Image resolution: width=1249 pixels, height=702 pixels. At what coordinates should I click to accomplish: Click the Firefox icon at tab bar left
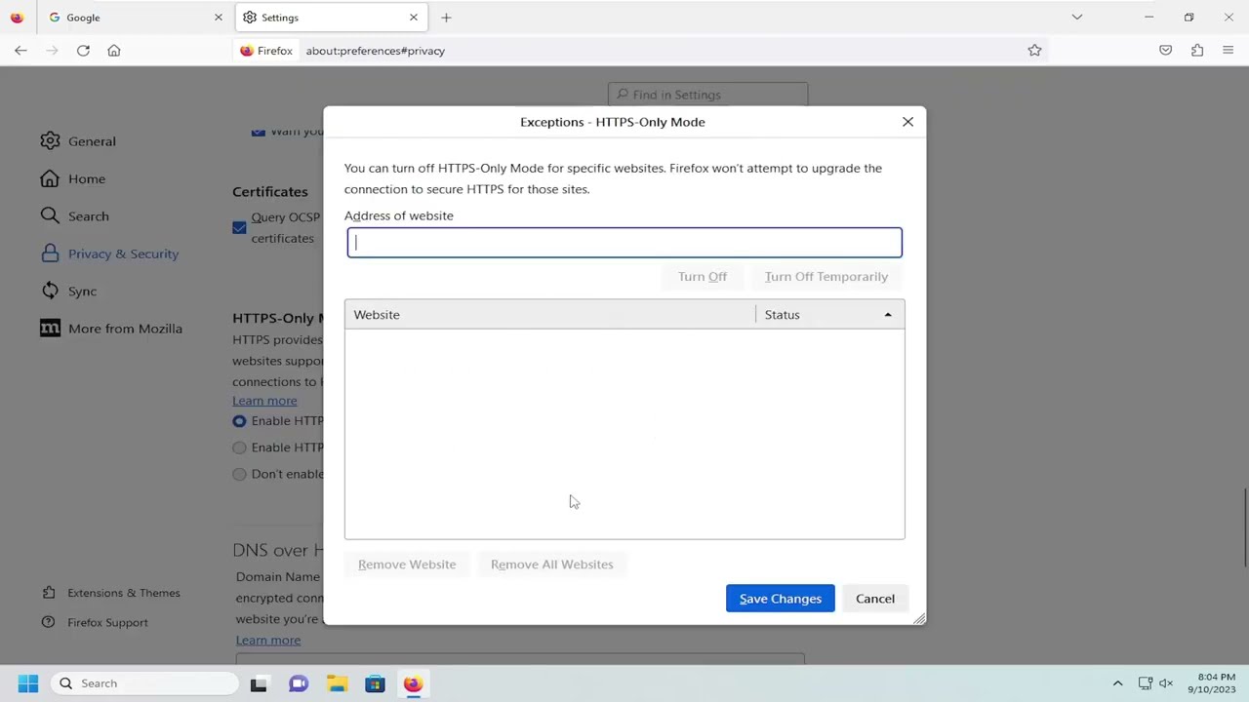pyautogui.click(x=17, y=18)
